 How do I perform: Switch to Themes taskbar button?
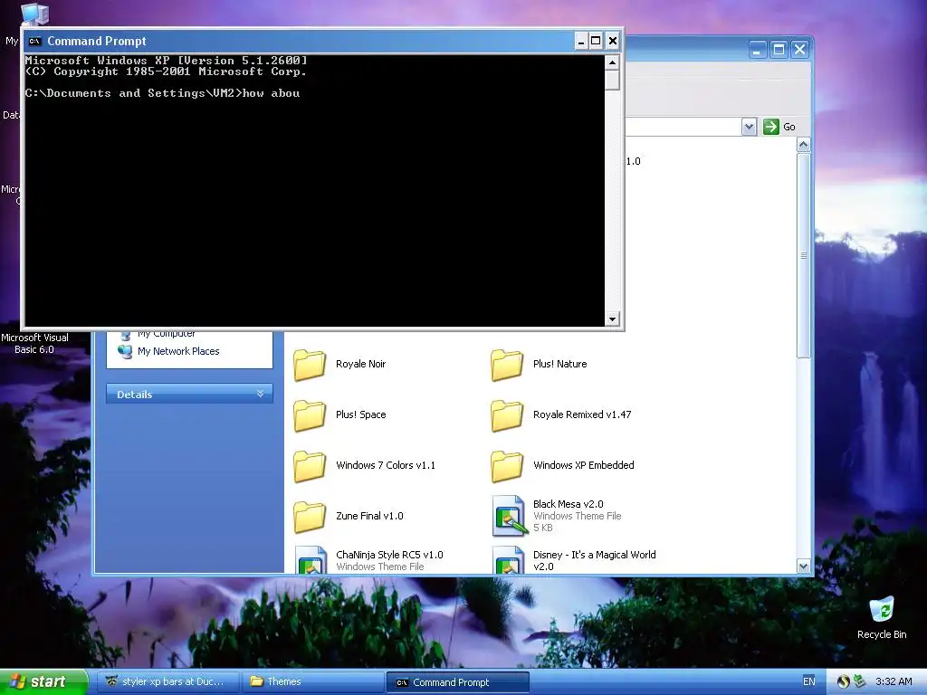tap(312, 682)
